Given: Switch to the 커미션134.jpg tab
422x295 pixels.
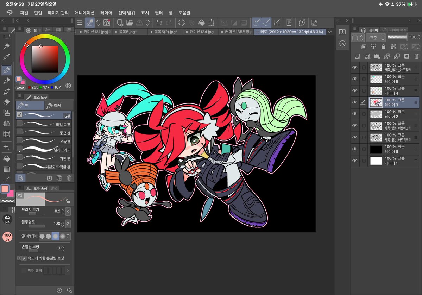Looking at the screenshot, I should 202,32.
